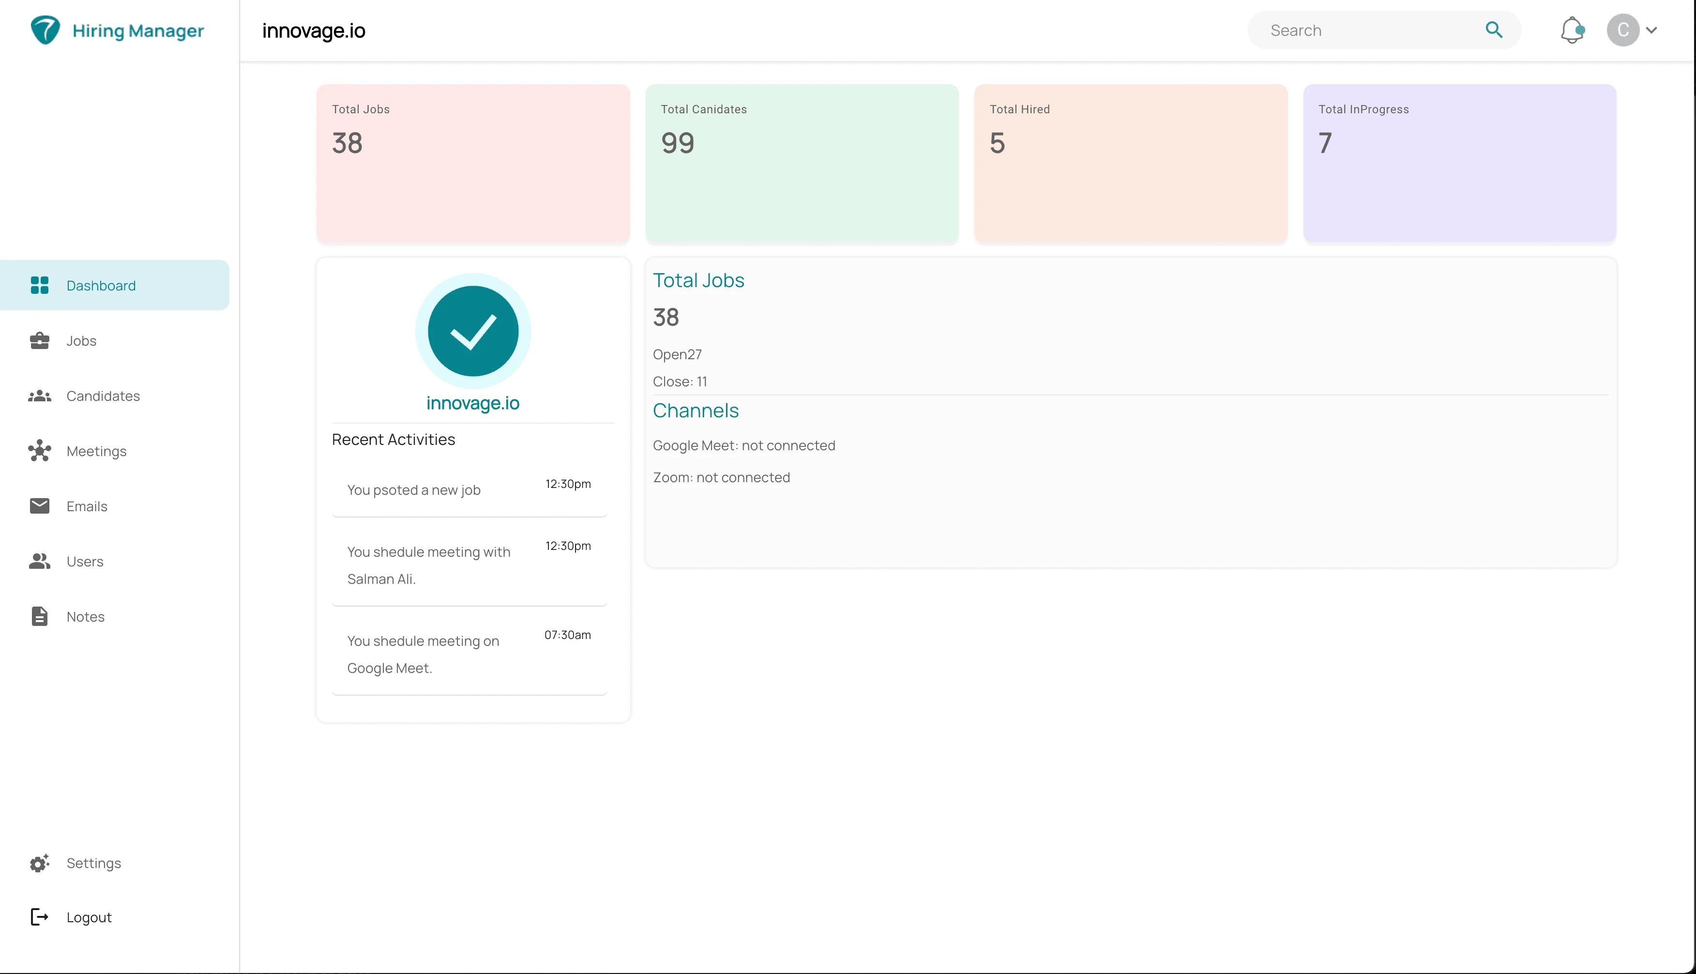This screenshot has height=974, width=1696.
Task: Click the Notes document icon
Action: click(x=40, y=616)
